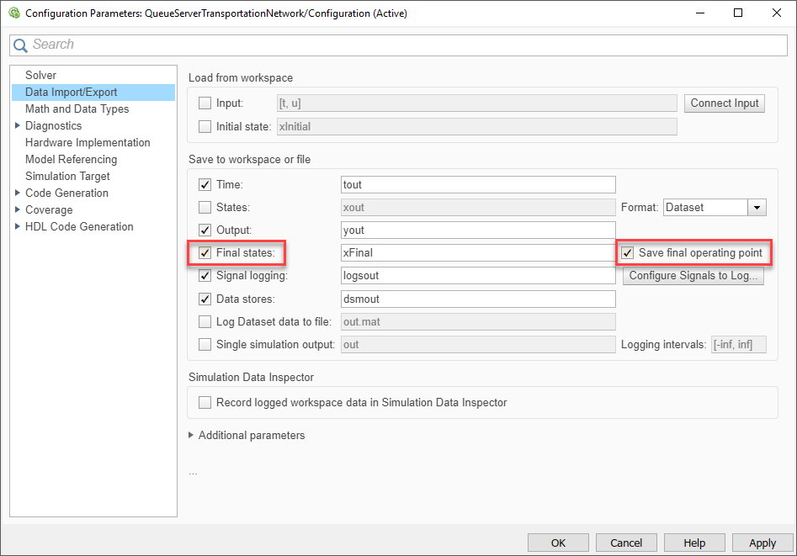Expand the Code Generation tree node
This screenshot has width=797, height=556.
click(x=17, y=193)
